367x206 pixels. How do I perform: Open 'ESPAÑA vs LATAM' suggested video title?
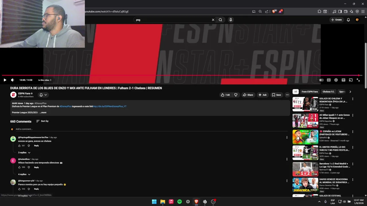pyautogui.click(x=334, y=133)
